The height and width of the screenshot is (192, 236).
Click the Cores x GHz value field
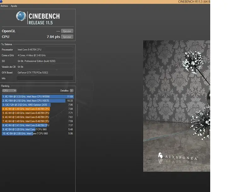[x=45, y=55]
